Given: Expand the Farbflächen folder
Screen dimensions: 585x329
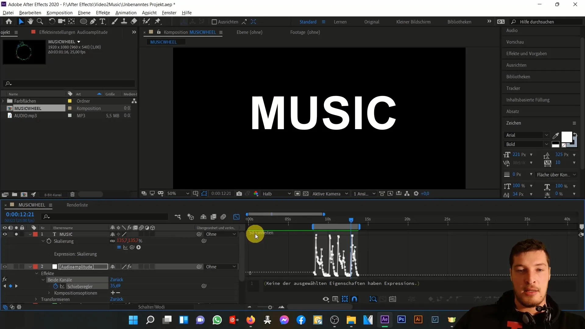Looking at the screenshot, I should (3, 101).
